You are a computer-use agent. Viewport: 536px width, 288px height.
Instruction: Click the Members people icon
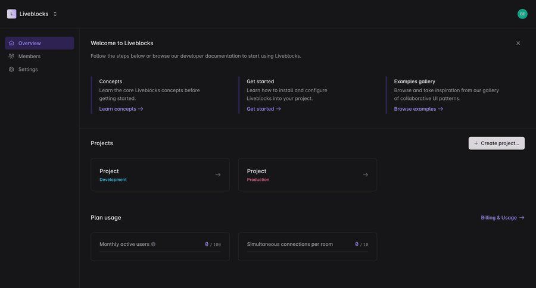pyautogui.click(x=11, y=56)
